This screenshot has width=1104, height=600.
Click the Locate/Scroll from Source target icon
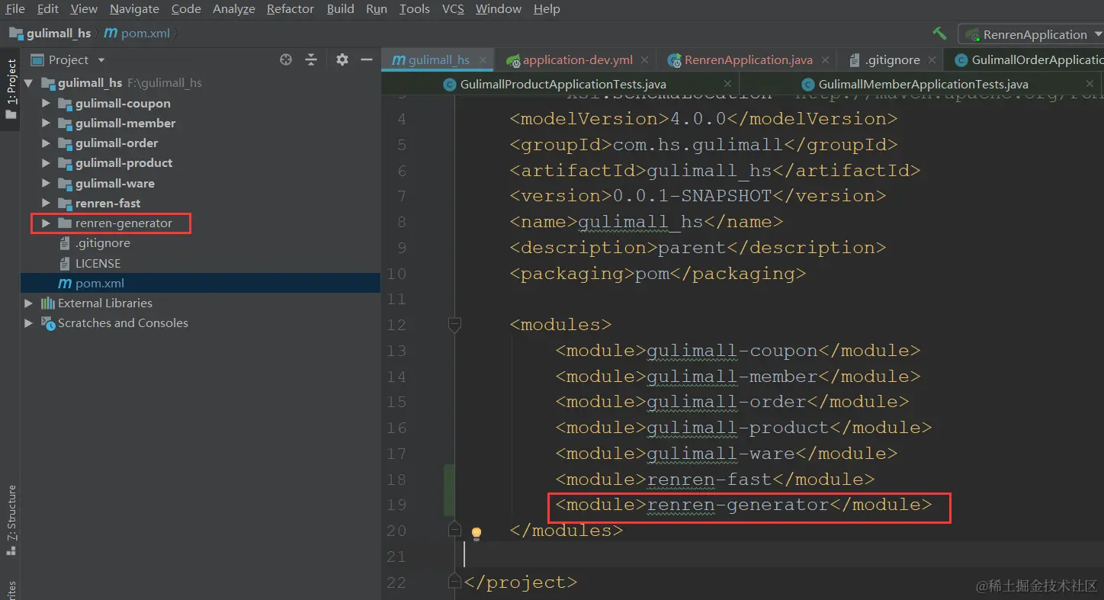(286, 59)
